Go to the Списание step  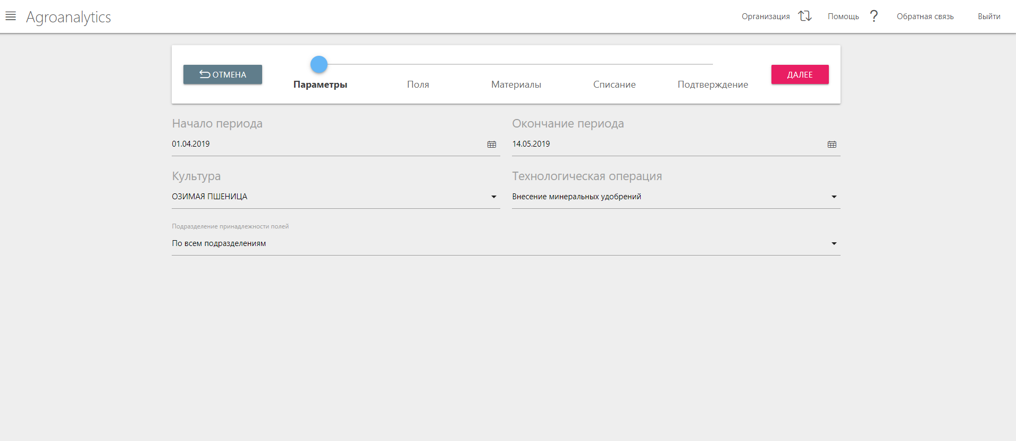pos(614,84)
